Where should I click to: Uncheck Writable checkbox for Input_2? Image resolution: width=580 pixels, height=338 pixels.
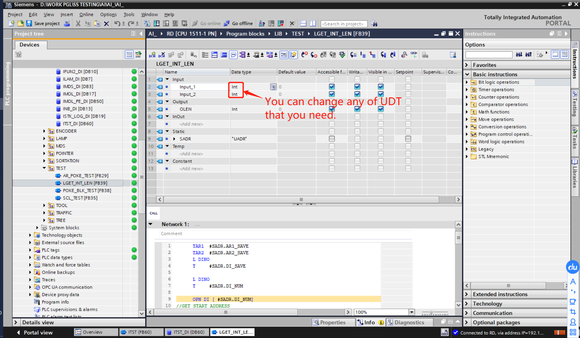click(357, 94)
